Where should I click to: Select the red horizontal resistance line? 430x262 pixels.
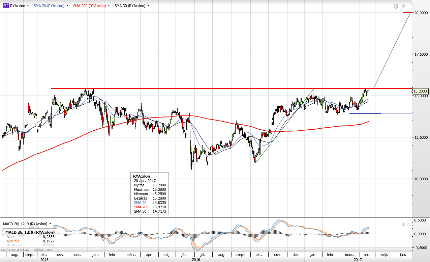pos(231,88)
